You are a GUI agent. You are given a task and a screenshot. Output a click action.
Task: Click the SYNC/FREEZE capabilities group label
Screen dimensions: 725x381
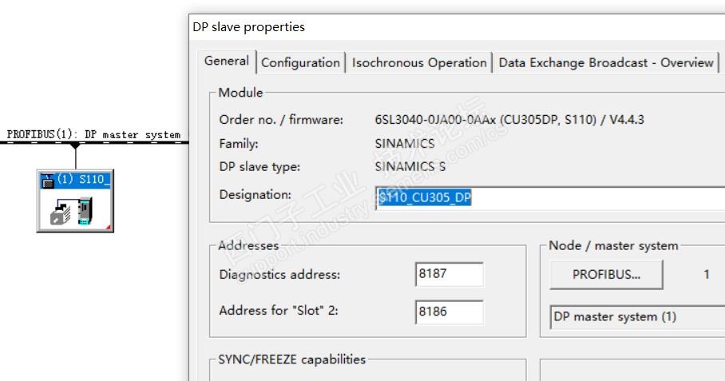[x=291, y=359]
